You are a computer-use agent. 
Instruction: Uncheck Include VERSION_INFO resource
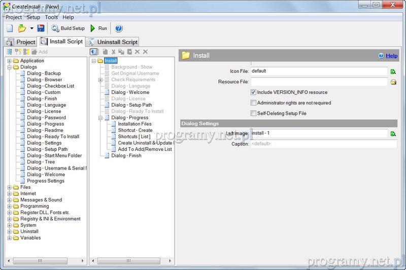pyautogui.click(x=253, y=92)
